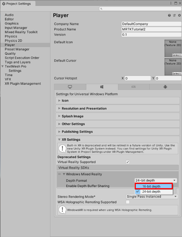Select the Universal Windows Platform tab

(102, 87)
